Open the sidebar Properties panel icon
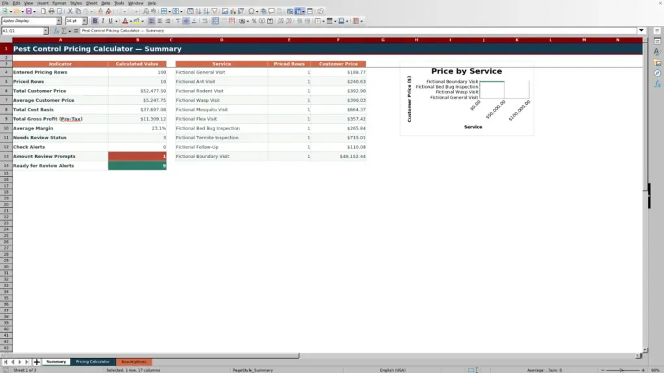Image resolution: width=664 pixels, height=373 pixels. [x=658, y=41]
